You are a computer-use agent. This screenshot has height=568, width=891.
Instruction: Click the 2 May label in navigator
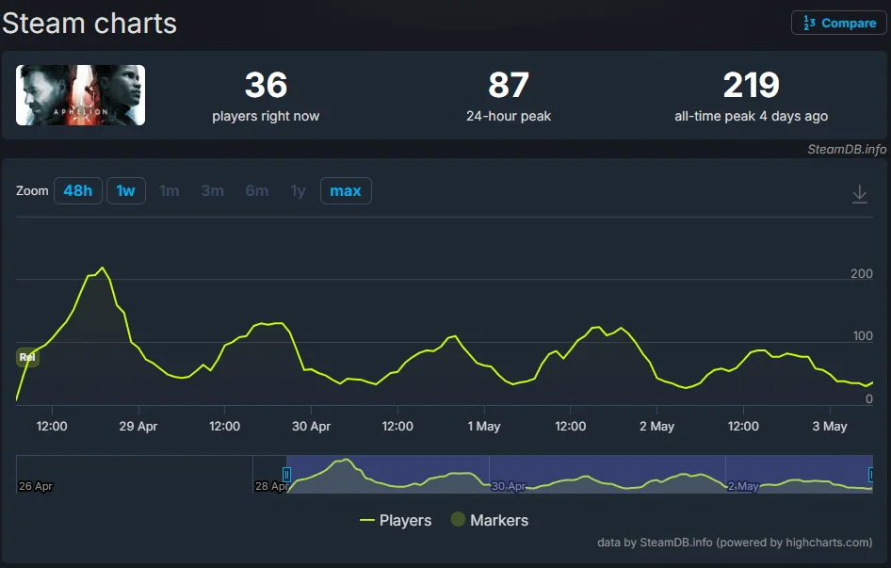click(743, 486)
